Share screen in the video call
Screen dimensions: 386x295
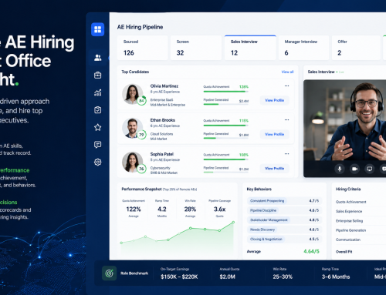pyautogui.click(x=370, y=169)
